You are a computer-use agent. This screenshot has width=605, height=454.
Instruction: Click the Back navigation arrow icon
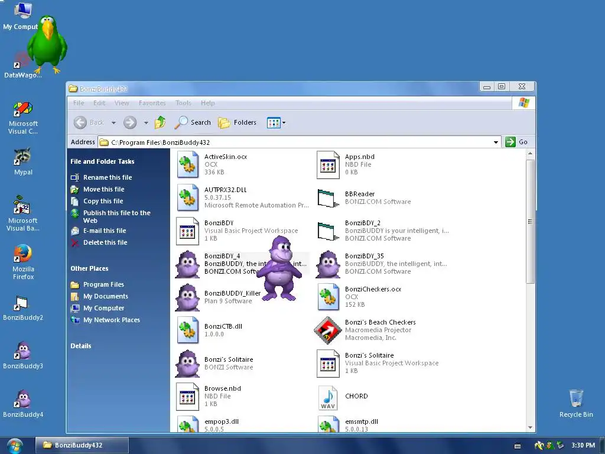point(80,122)
